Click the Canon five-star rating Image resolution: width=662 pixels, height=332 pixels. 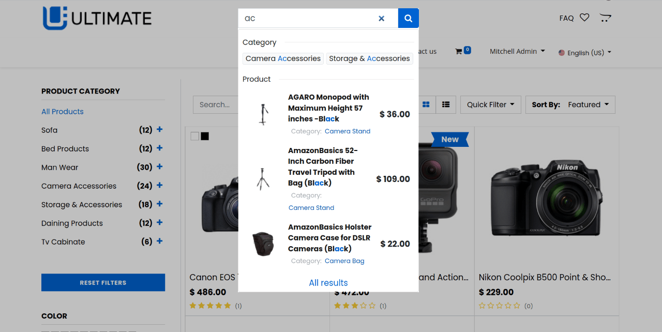(x=210, y=306)
